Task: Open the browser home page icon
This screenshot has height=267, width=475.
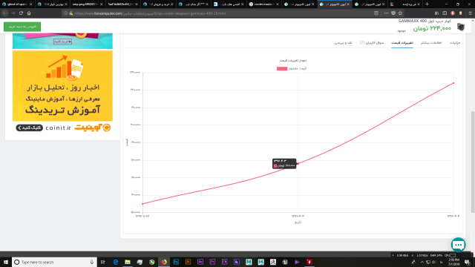Action: (29, 13)
